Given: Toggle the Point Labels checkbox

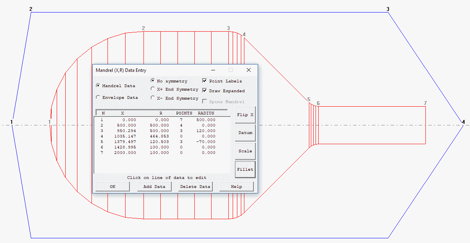Looking at the screenshot, I should [x=205, y=81].
